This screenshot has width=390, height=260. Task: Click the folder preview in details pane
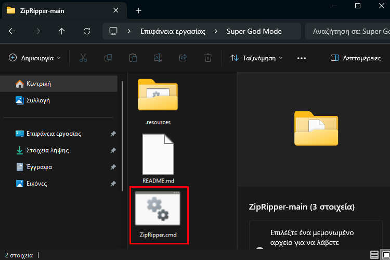tap(316, 128)
